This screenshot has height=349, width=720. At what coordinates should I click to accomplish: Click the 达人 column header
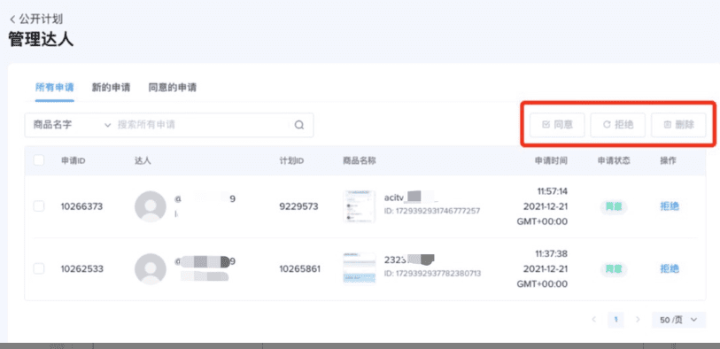pos(143,160)
